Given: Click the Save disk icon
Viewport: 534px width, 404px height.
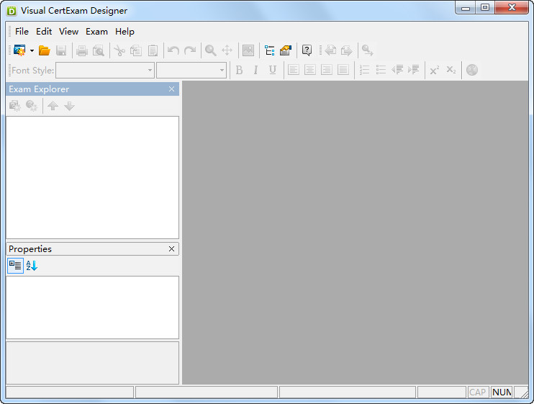Looking at the screenshot, I should tap(61, 50).
